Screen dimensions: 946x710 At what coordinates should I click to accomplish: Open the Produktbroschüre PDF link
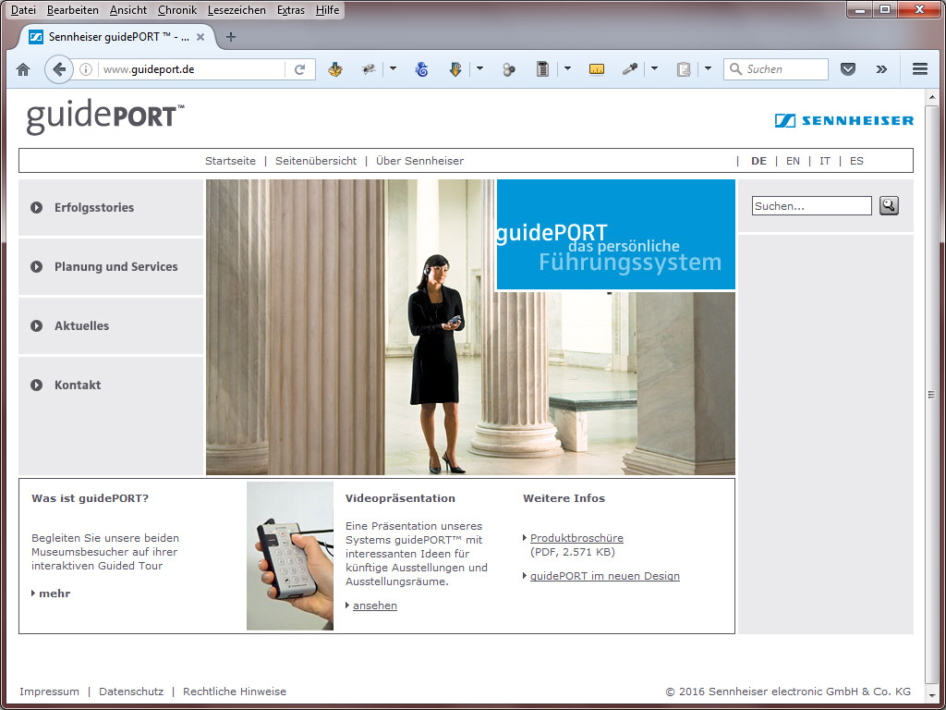(576, 538)
